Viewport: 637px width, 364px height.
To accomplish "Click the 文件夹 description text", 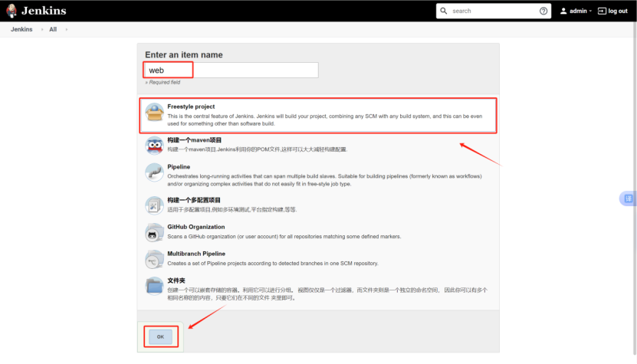I will pos(327,293).
